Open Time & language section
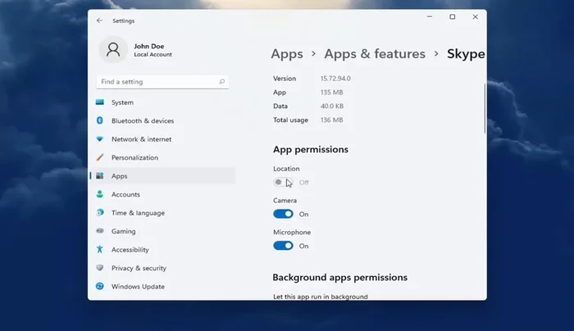Screen dimensions: 574x331 coord(138,213)
